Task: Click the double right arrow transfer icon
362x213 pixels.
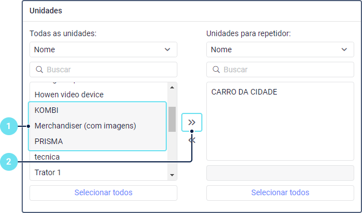Action: 192,122
